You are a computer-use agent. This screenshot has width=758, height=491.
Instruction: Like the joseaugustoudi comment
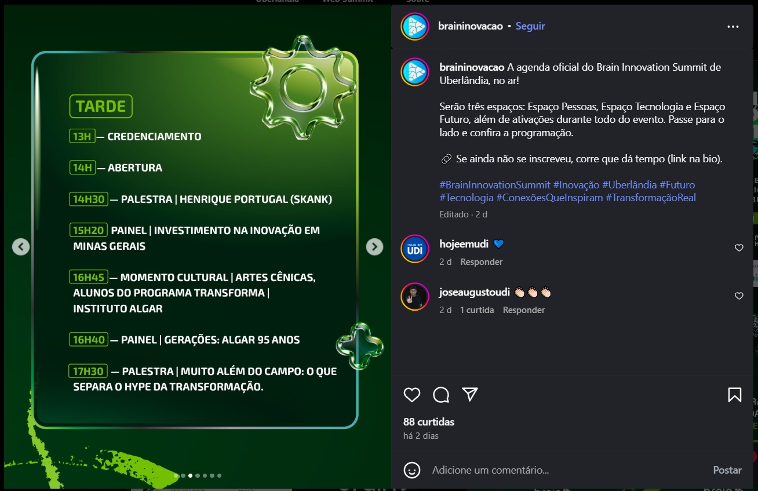pos(739,296)
